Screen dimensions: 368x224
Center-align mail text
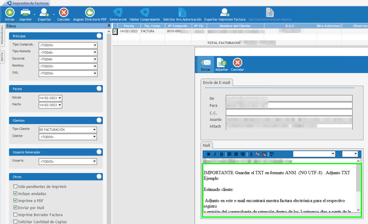click(236, 154)
